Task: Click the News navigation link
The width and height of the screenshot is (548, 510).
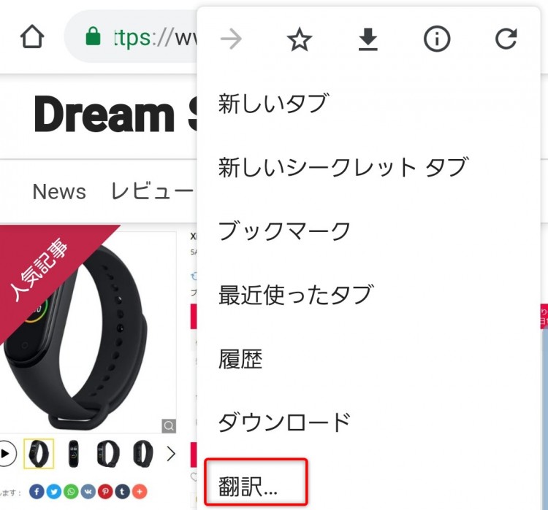Action: coord(59,192)
